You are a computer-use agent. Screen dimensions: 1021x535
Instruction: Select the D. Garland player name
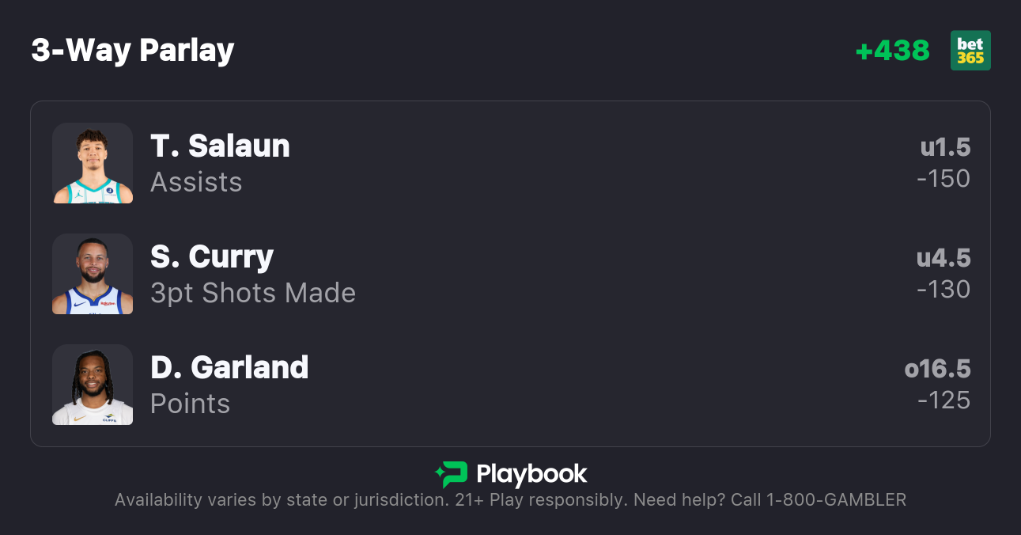(229, 368)
